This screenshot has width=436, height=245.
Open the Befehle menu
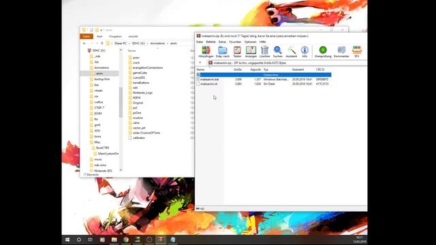click(211, 42)
